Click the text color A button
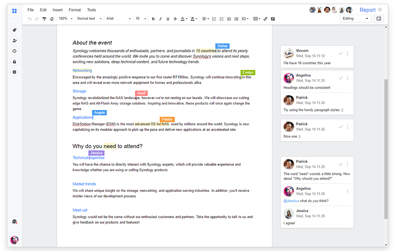This screenshot has height=251, width=396. click(x=184, y=19)
